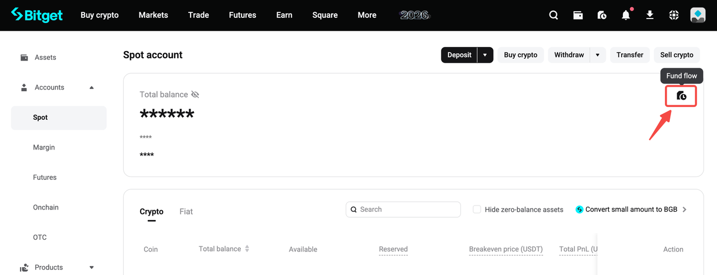Image resolution: width=717 pixels, height=275 pixels.
Task: Click the Withdraw button
Action: coord(569,55)
